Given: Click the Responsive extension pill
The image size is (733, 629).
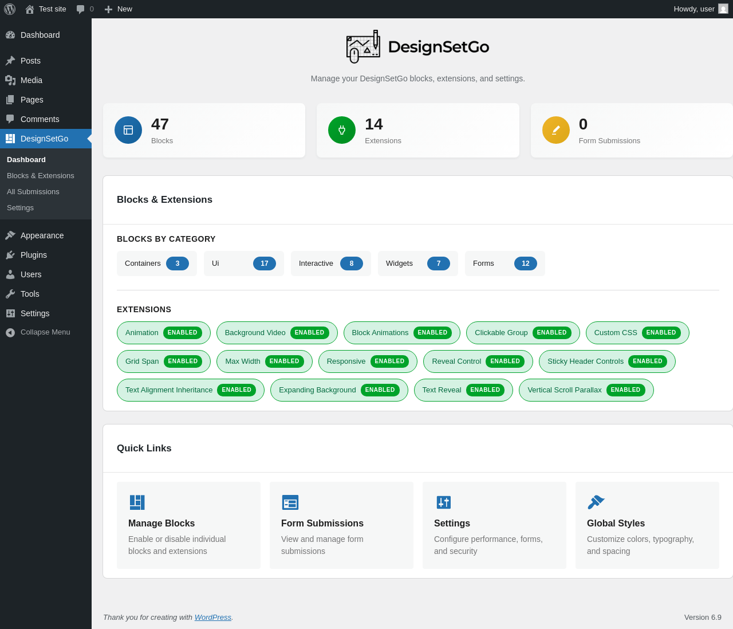Looking at the screenshot, I should 368,361.
